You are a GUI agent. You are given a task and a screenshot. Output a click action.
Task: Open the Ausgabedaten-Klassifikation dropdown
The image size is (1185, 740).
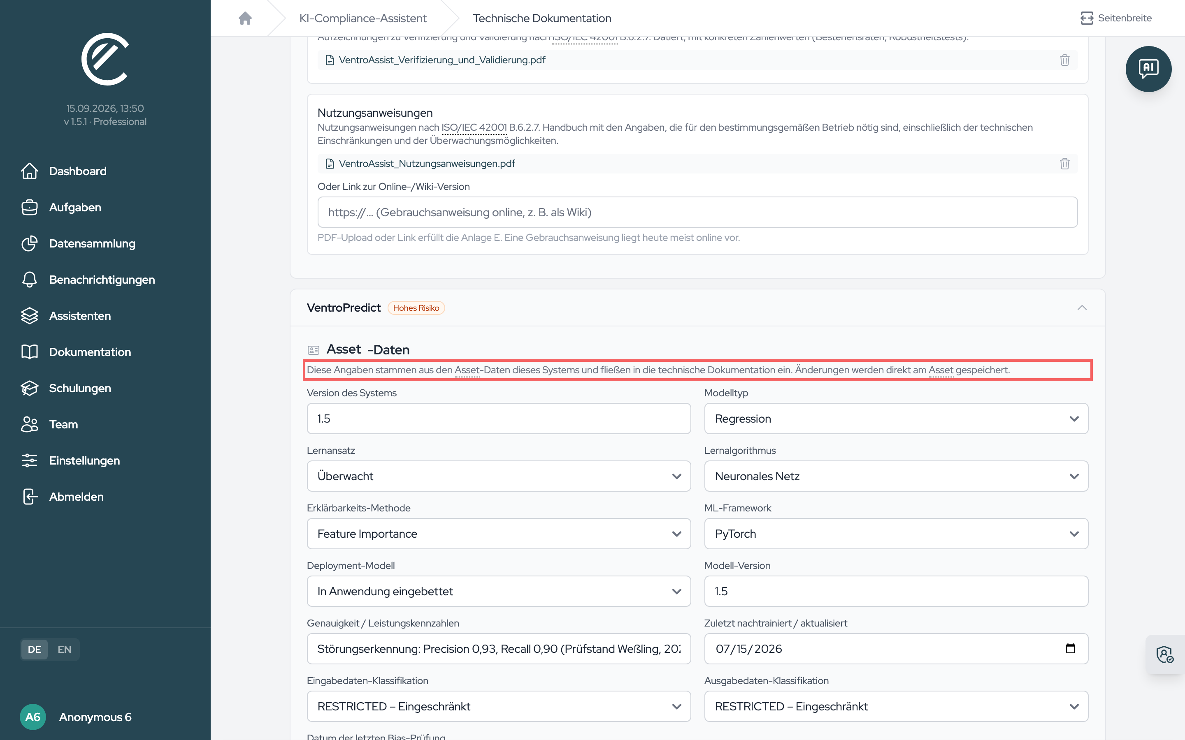click(x=896, y=706)
